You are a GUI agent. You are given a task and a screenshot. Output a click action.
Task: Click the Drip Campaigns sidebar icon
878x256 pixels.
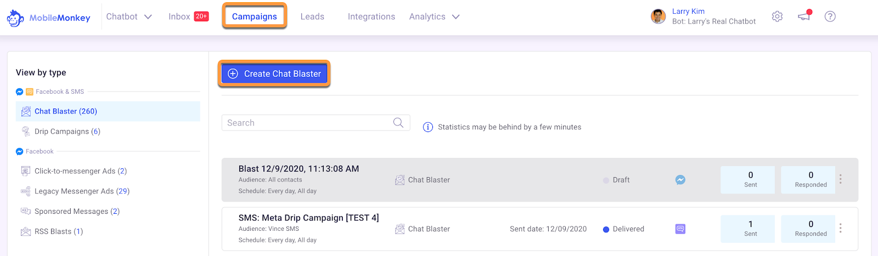pyautogui.click(x=26, y=132)
